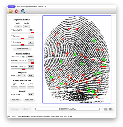Click the Height value field 450
This screenshot has height=127, width=123.
point(26,26)
